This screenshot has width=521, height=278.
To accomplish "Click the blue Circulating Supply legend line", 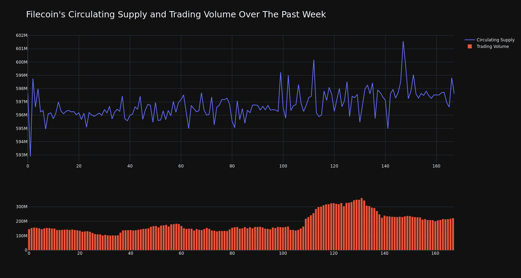I will (x=470, y=40).
